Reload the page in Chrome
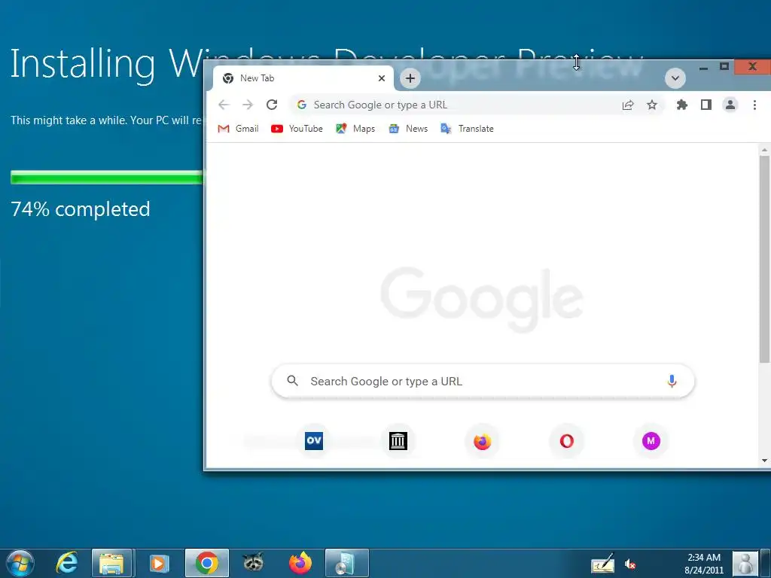Image resolution: width=771 pixels, height=578 pixels. (x=271, y=105)
